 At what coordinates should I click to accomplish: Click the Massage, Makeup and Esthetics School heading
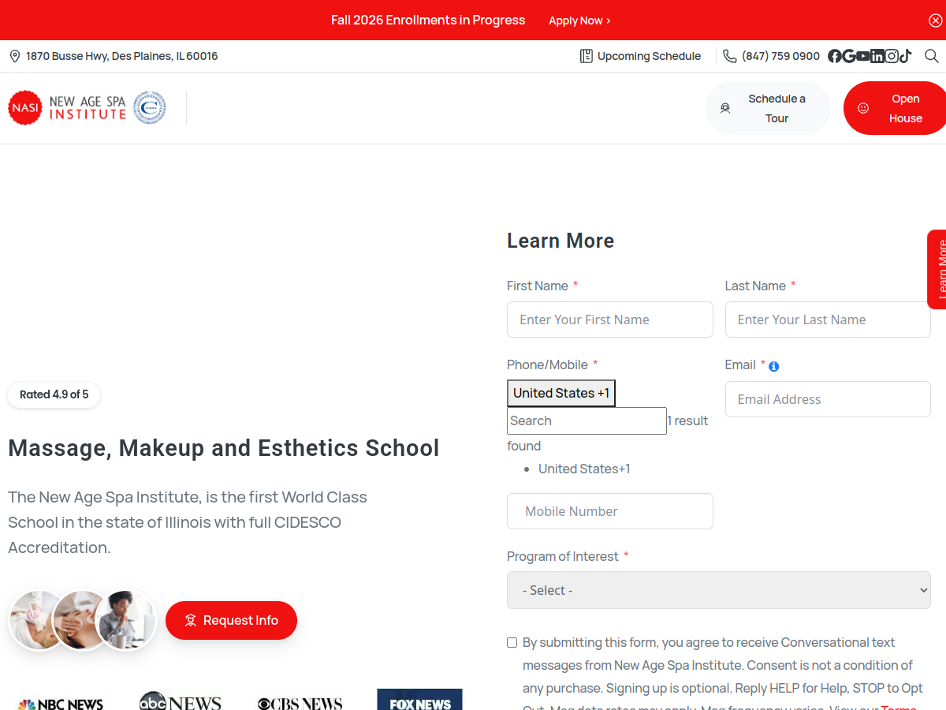tap(224, 447)
